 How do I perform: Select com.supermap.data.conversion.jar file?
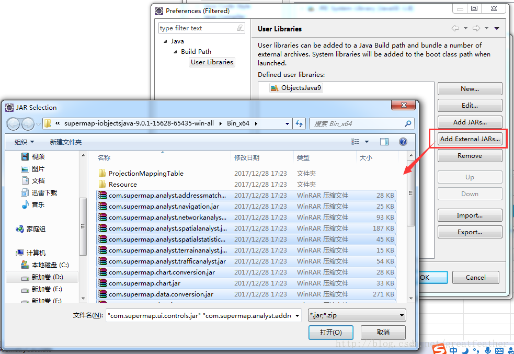point(246,294)
